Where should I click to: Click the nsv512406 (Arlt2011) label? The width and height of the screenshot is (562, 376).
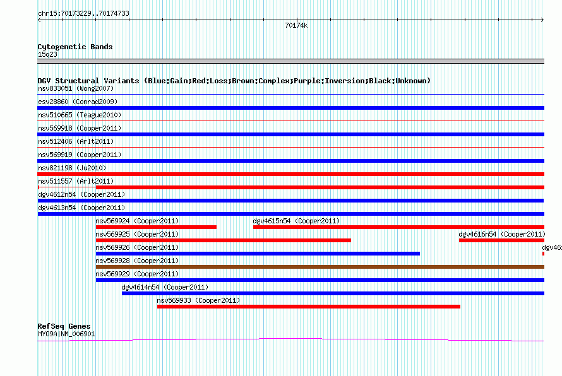[76, 141]
